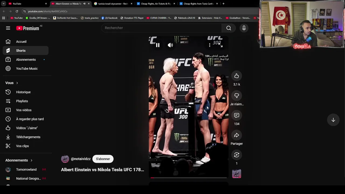Open Donation TTS Player bookmark
Viewport: 345px width, 194px height.
(132, 18)
